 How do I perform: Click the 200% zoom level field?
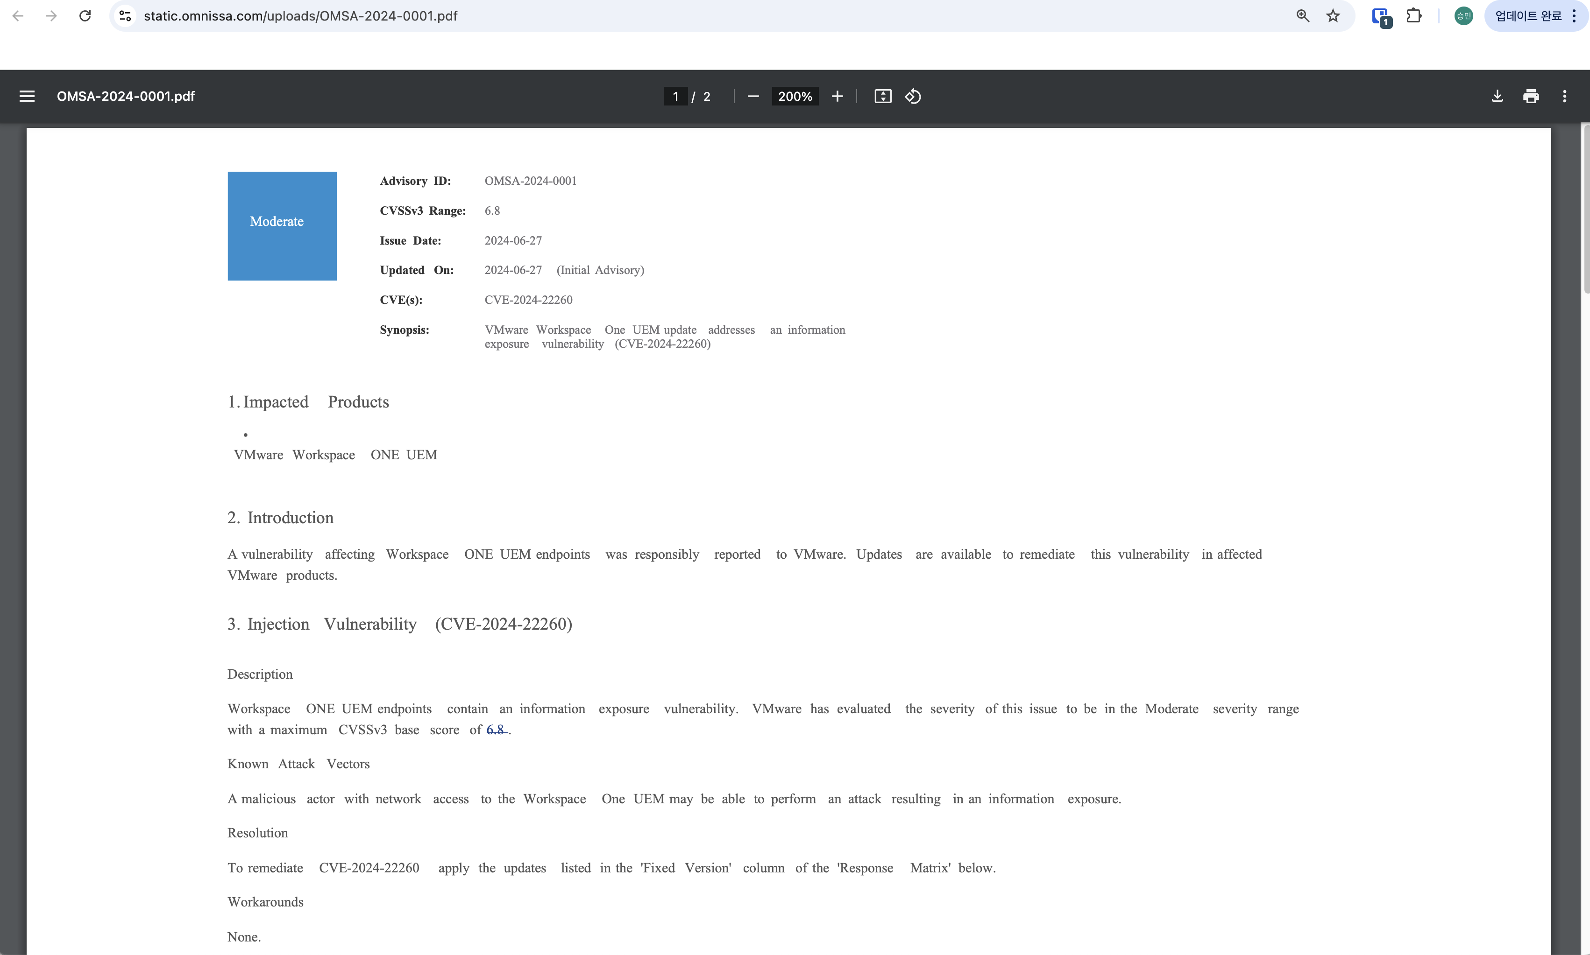[x=795, y=97]
